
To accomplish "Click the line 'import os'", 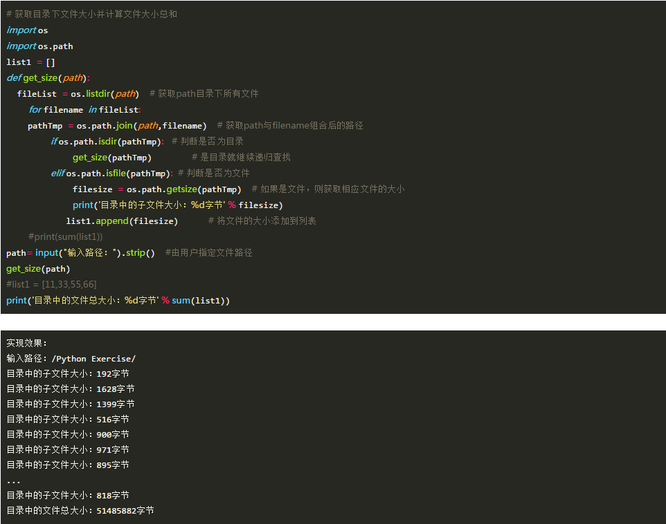I will pyautogui.click(x=27, y=30).
